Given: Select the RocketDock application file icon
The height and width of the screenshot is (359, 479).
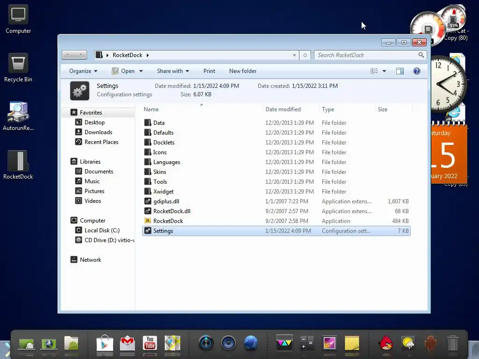Looking at the screenshot, I should click(147, 221).
